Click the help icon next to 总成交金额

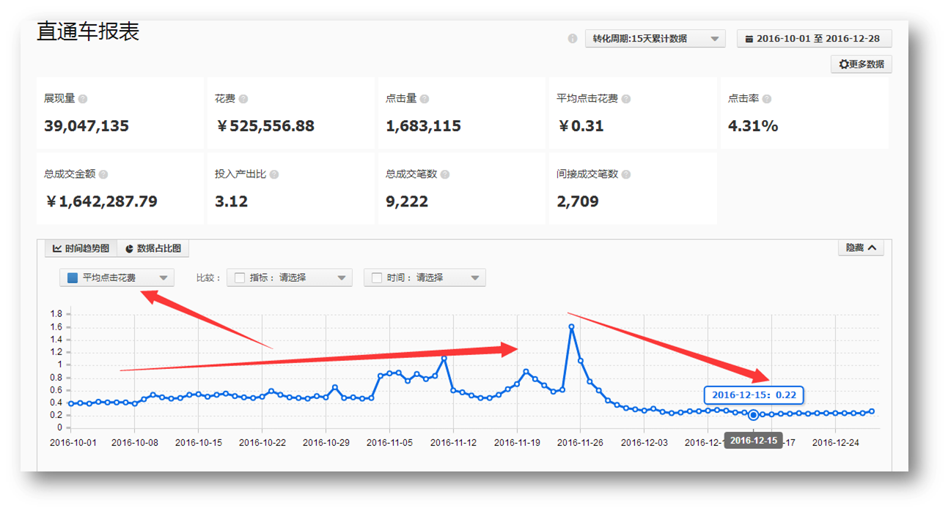103,175
